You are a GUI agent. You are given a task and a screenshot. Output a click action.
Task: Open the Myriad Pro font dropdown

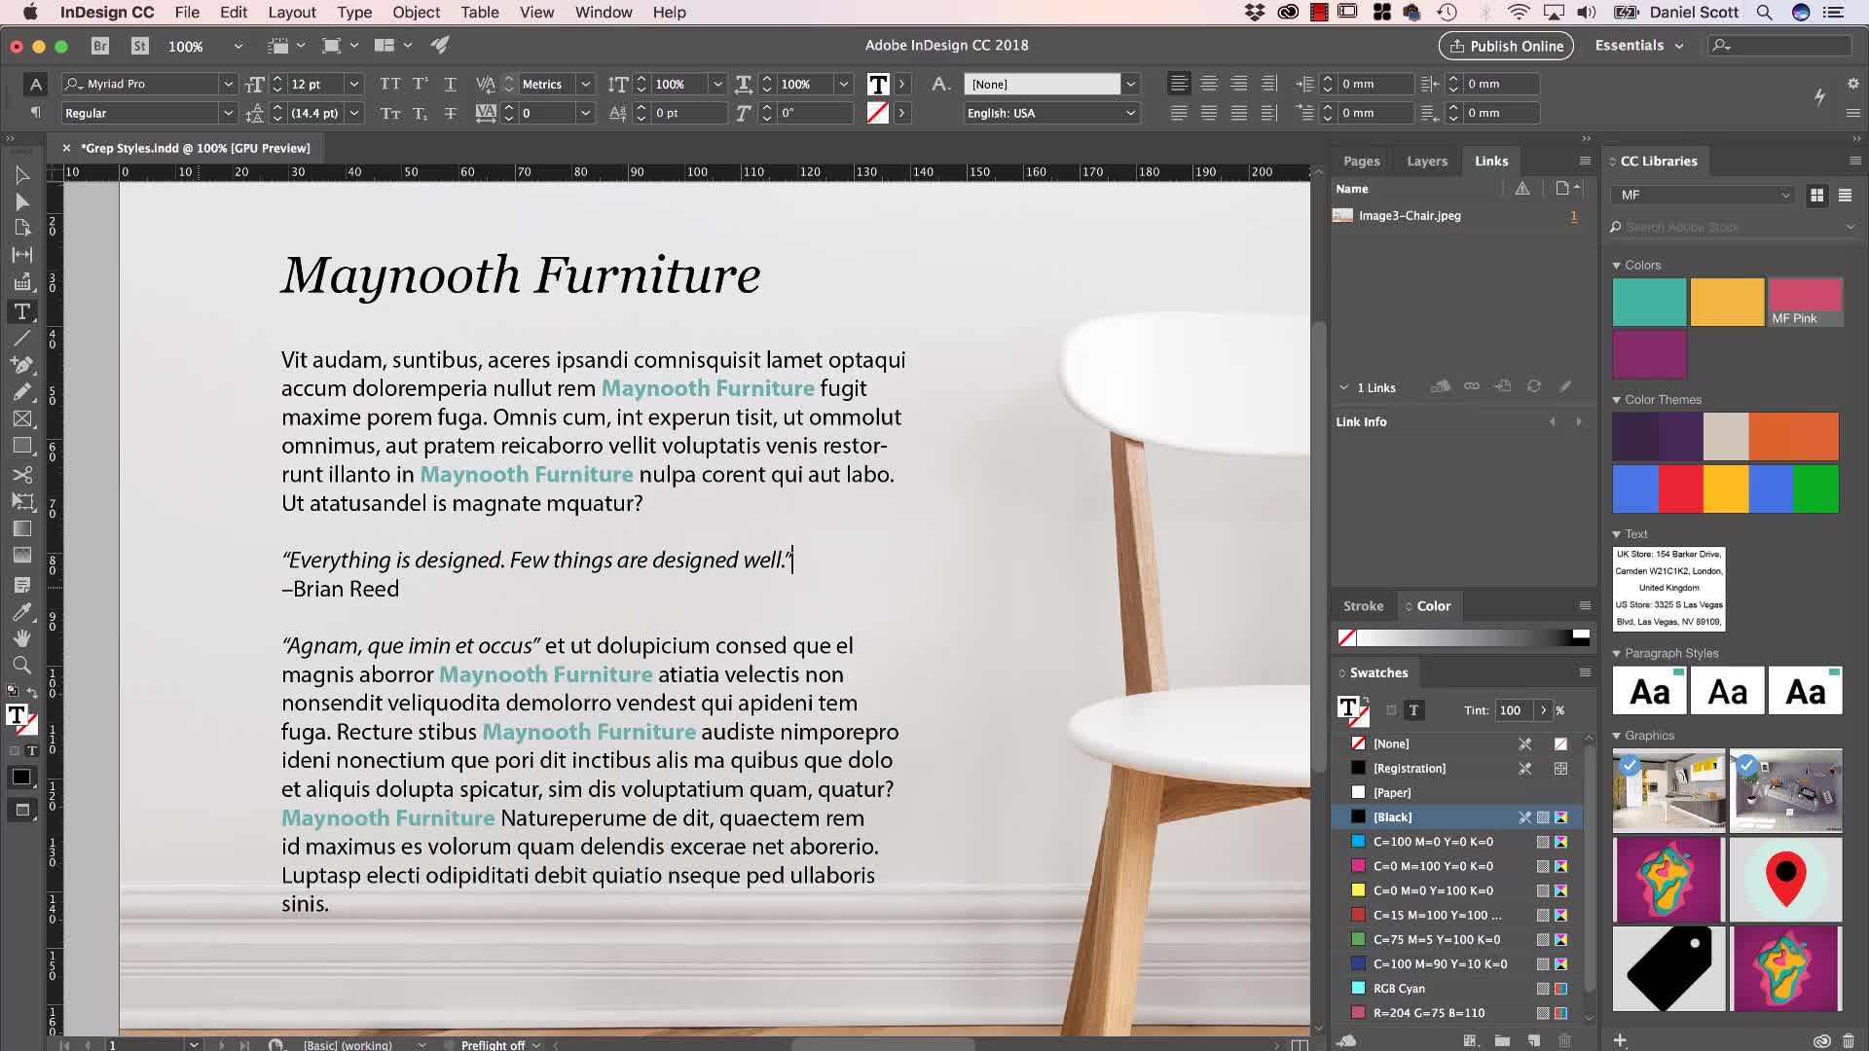tap(228, 84)
